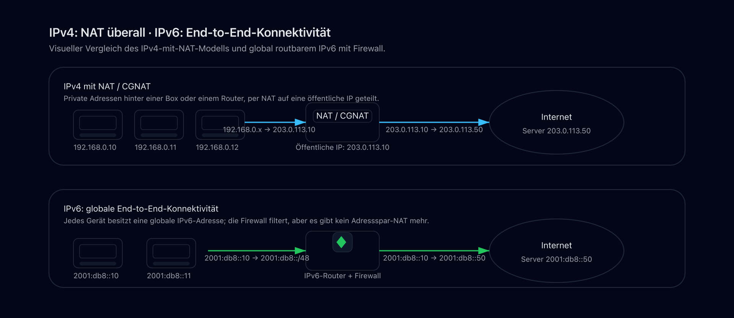Click the green diamond firewall icon

342,242
